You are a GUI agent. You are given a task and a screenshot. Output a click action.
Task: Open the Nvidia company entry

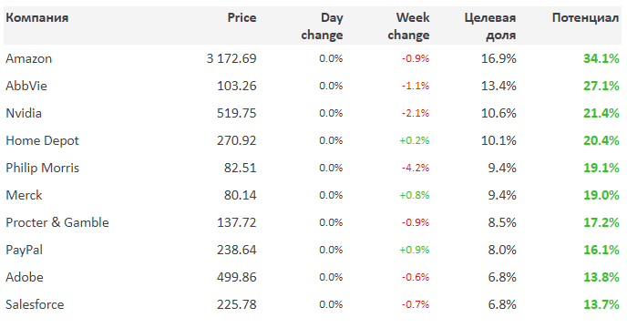coord(24,113)
